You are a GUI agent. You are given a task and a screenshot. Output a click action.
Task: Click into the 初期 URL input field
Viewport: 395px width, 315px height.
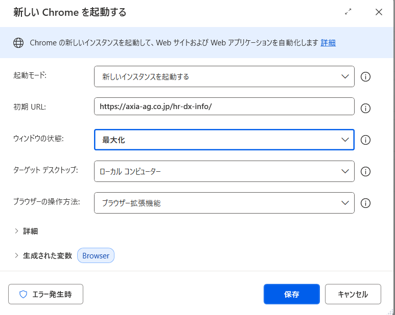tap(224, 107)
